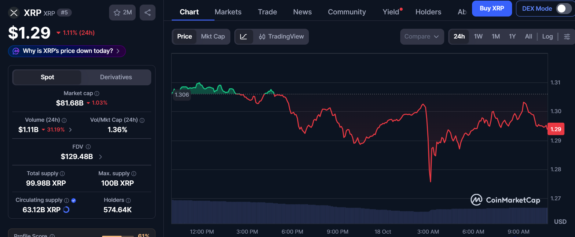
Task: Show Volume (24h) info icon
Action: 64,120
